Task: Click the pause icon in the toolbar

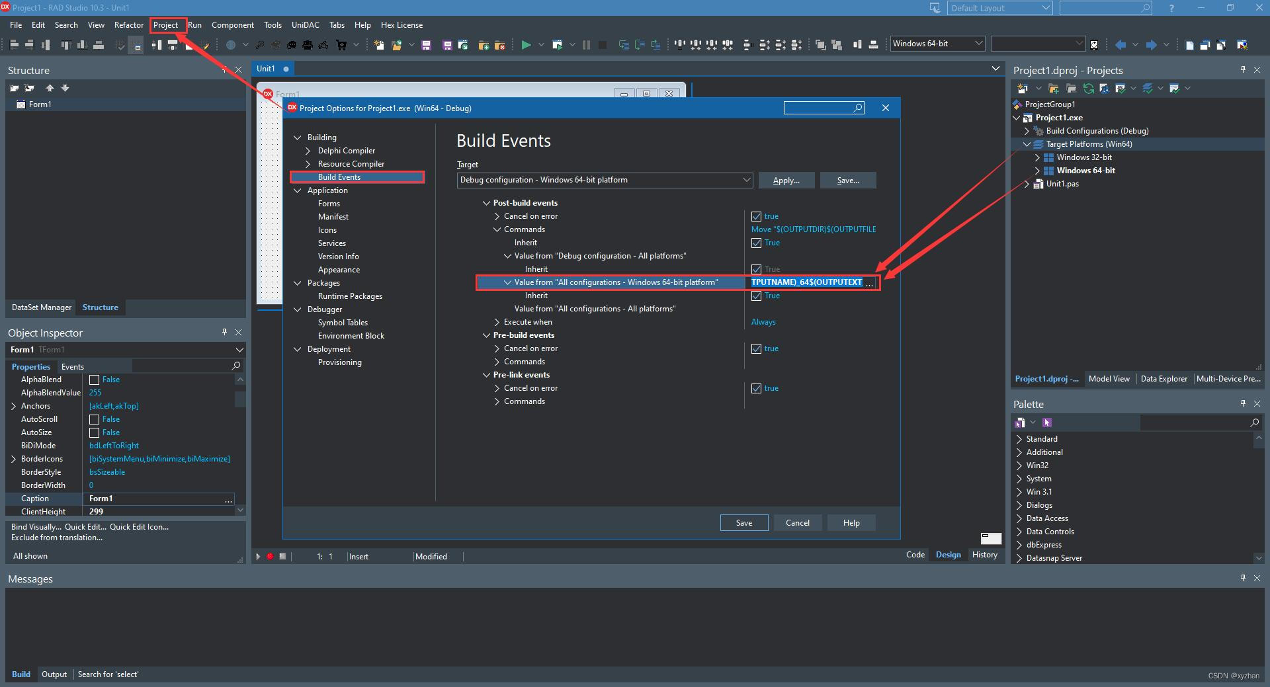Action: click(x=586, y=45)
